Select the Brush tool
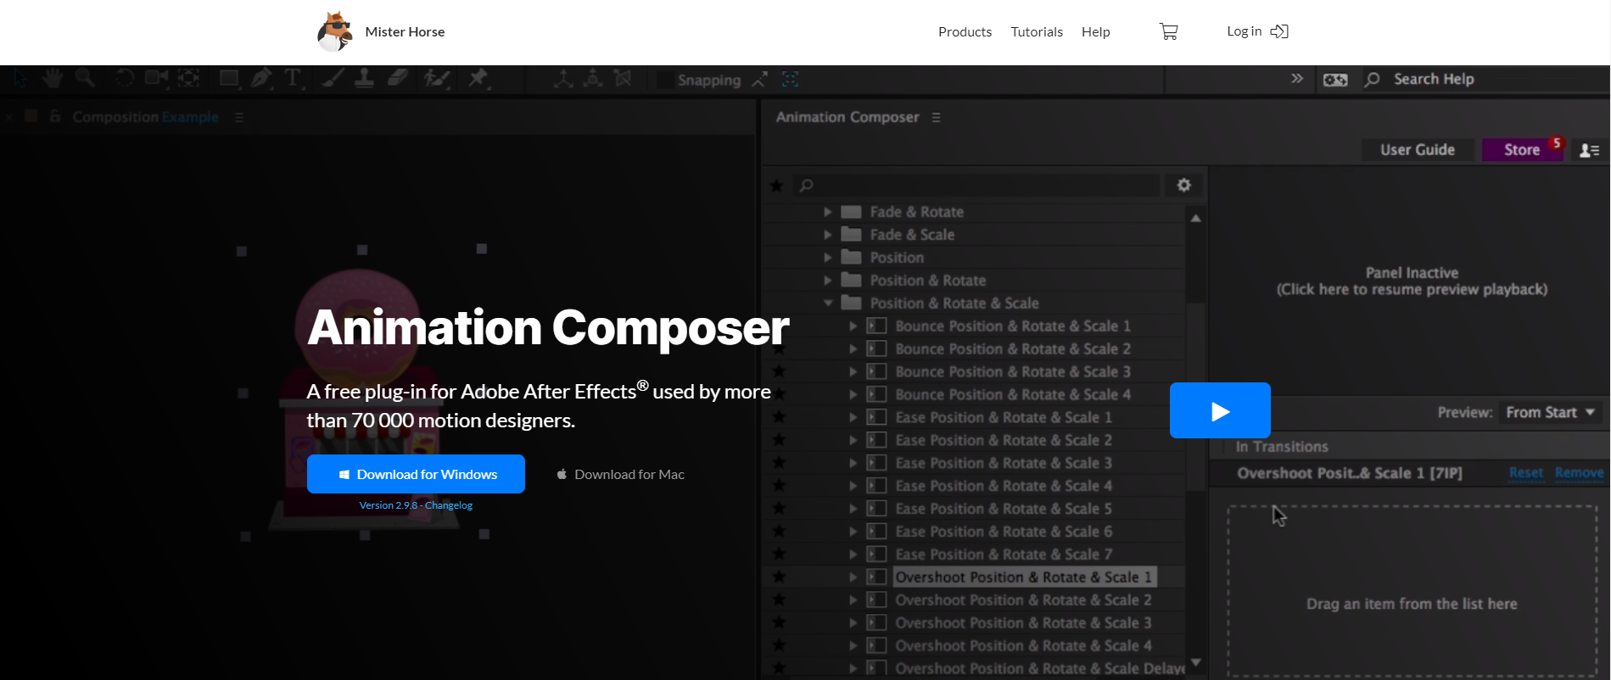This screenshot has height=680, width=1611. pyautogui.click(x=333, y=79)
